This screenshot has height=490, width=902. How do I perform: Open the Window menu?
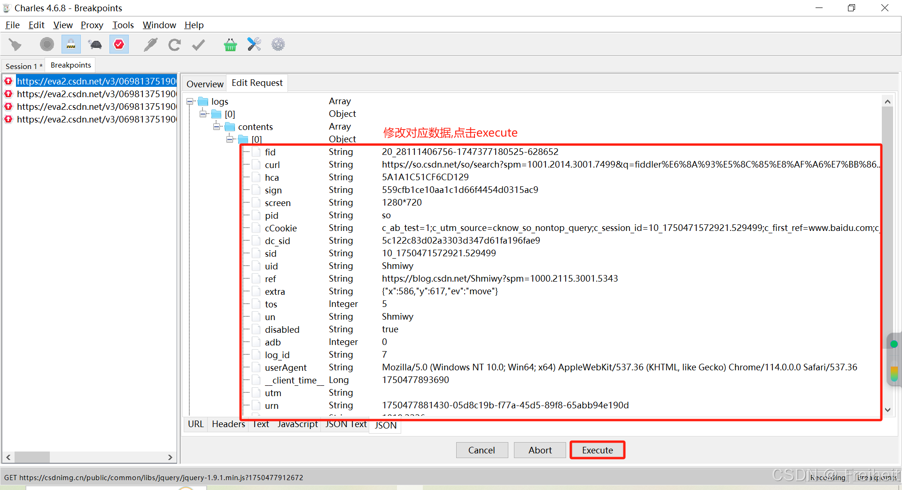(159, 25)
